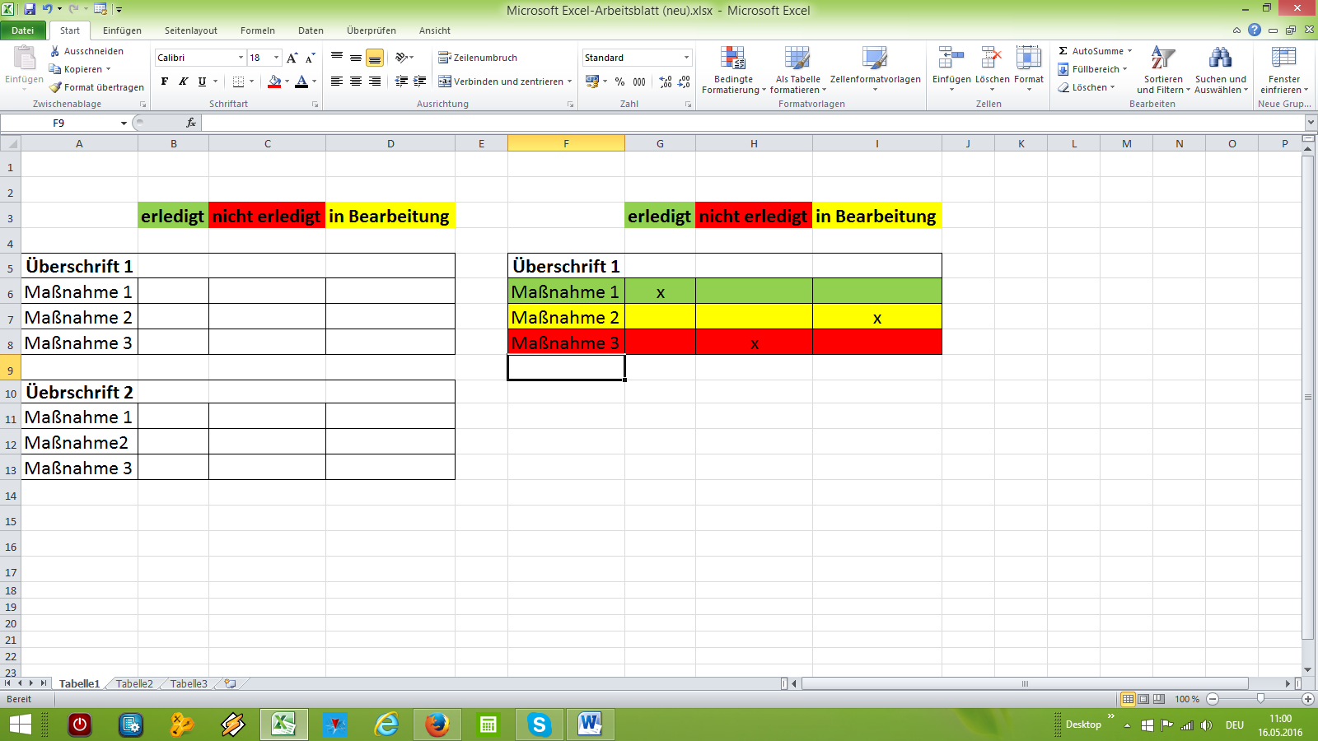Viewport: 1318px width, 741px height.
Task: Toggle bold formatting (F button)
Action: point(165,82)
